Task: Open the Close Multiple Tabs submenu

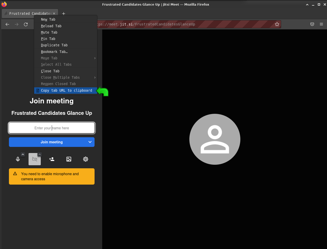Action: (x=66, y=77)
